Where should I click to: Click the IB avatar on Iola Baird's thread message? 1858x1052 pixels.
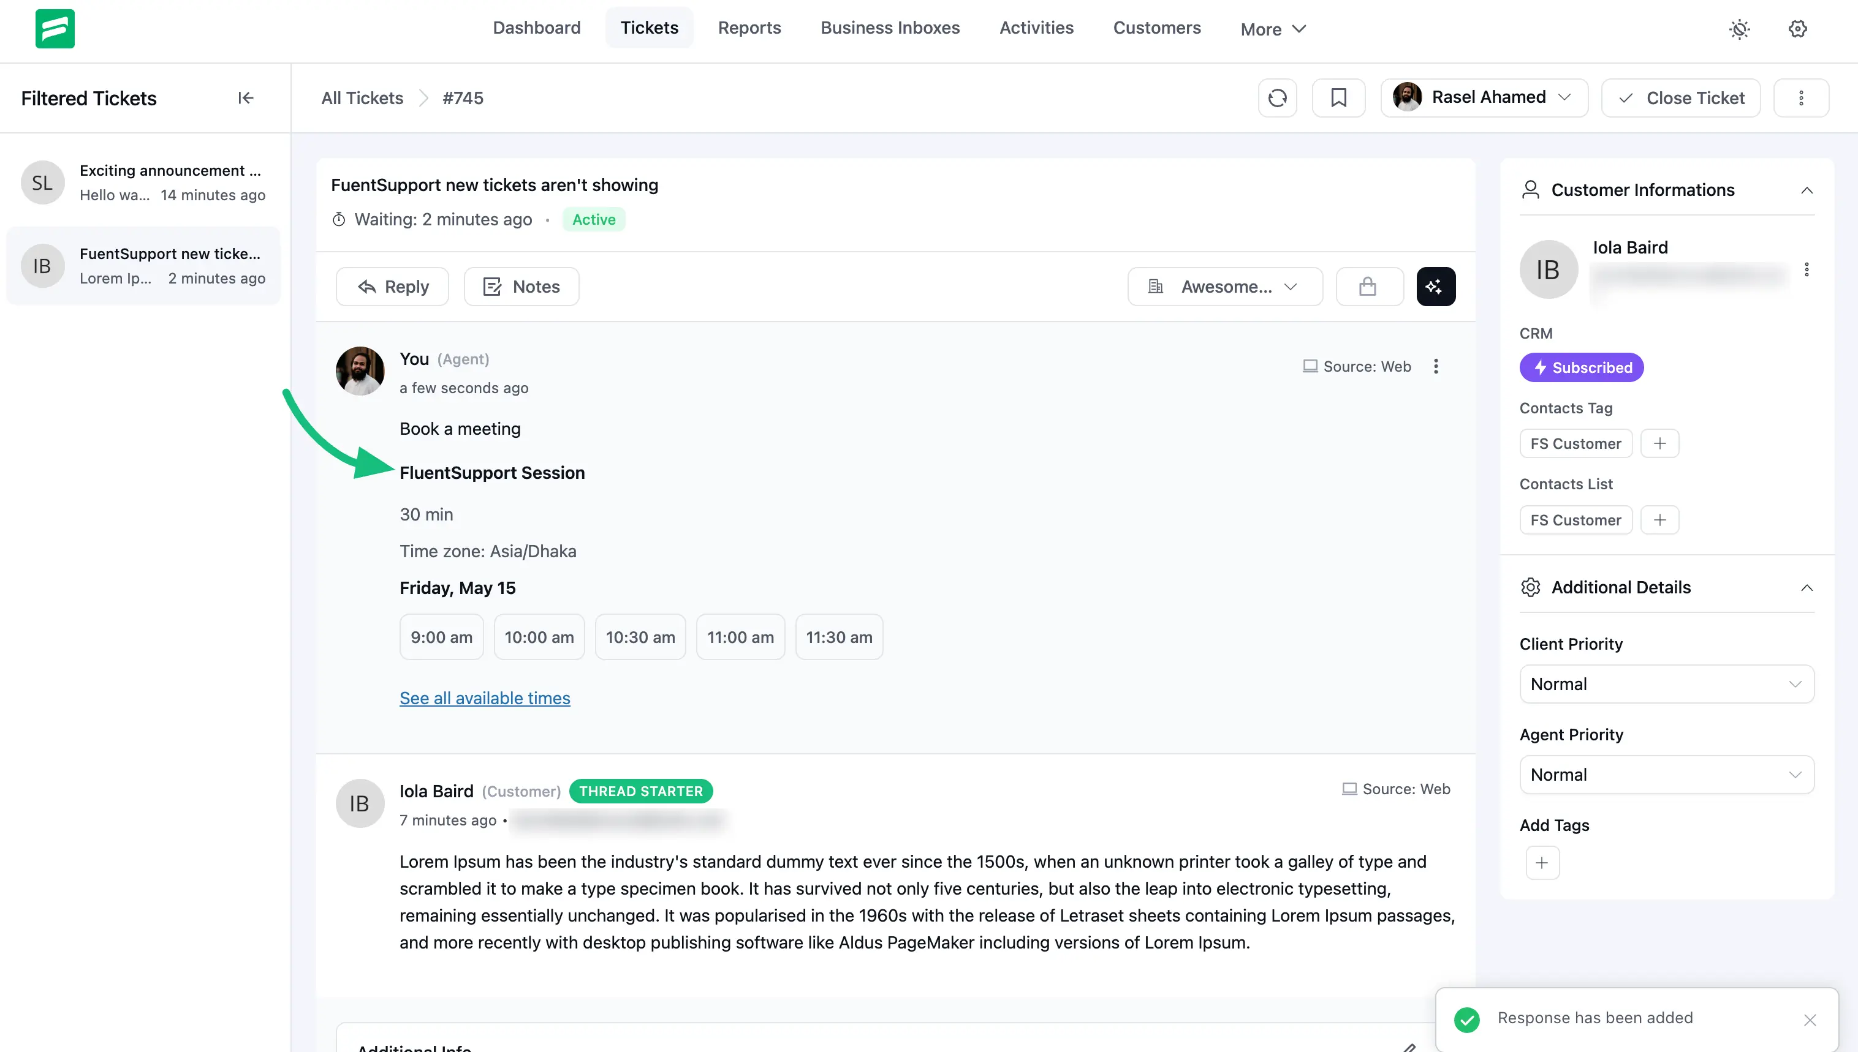coord(360,803)
